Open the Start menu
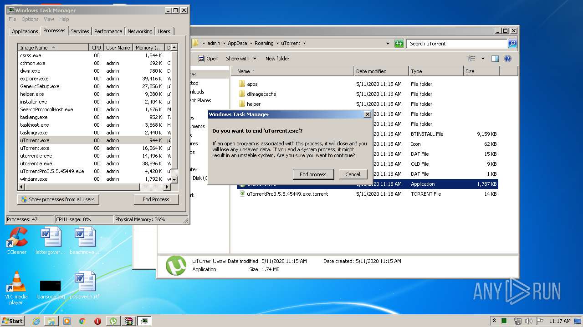Screen dimensions: 583x327 [x=12, y=321]
